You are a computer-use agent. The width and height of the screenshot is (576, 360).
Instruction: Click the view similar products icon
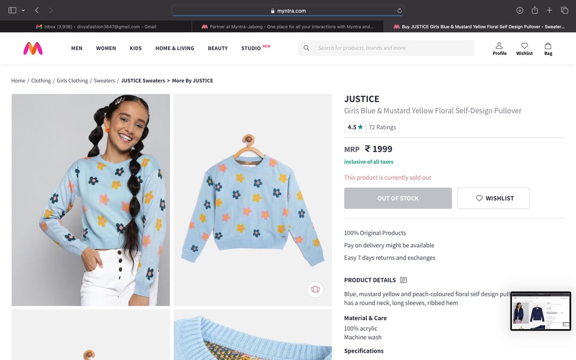tap(315, 289)
